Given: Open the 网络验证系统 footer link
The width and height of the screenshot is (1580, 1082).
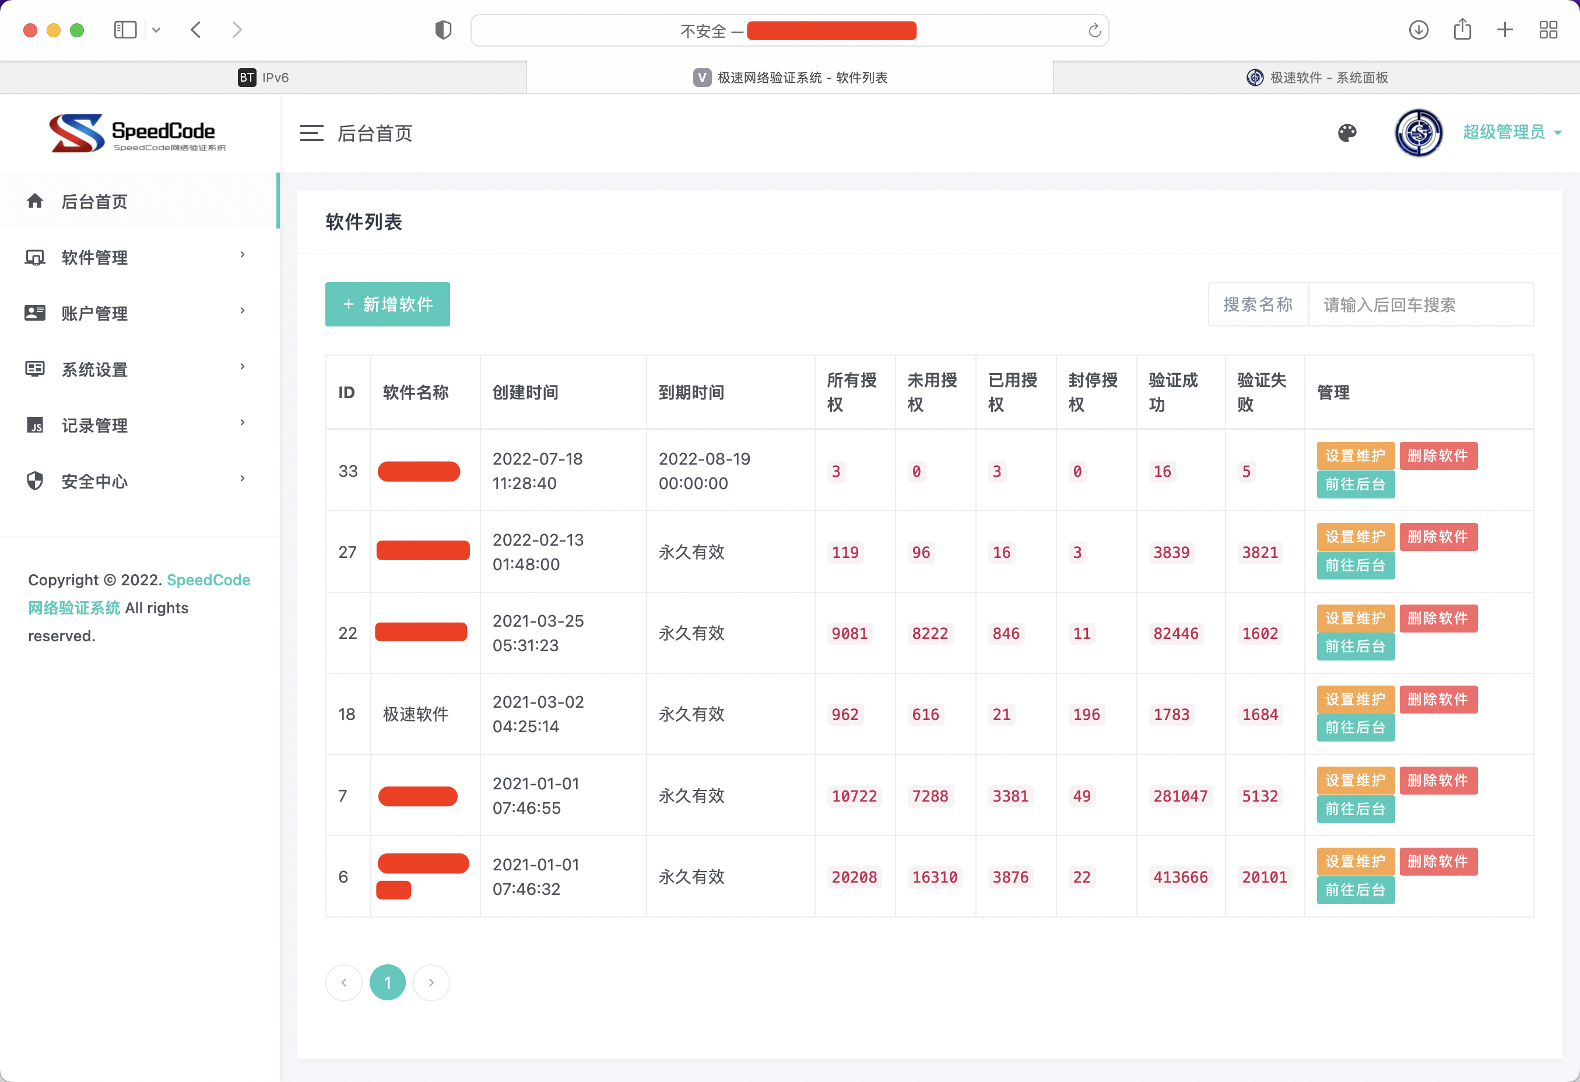Looking at the screenshot, I should [x=73, y=607].
